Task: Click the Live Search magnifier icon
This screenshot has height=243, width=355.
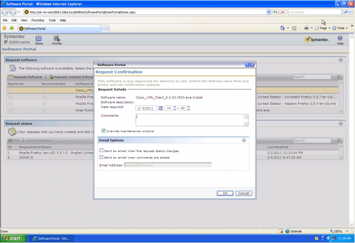Action: point(346,12)
